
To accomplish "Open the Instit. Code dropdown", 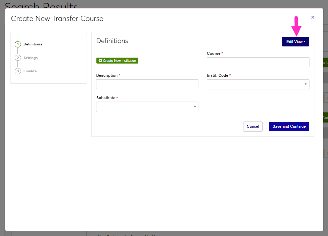I will 258,84.
